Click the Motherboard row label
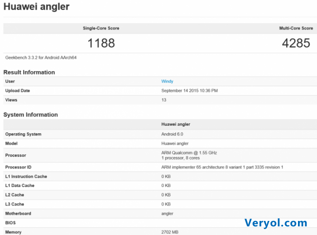 click(18, 214)
